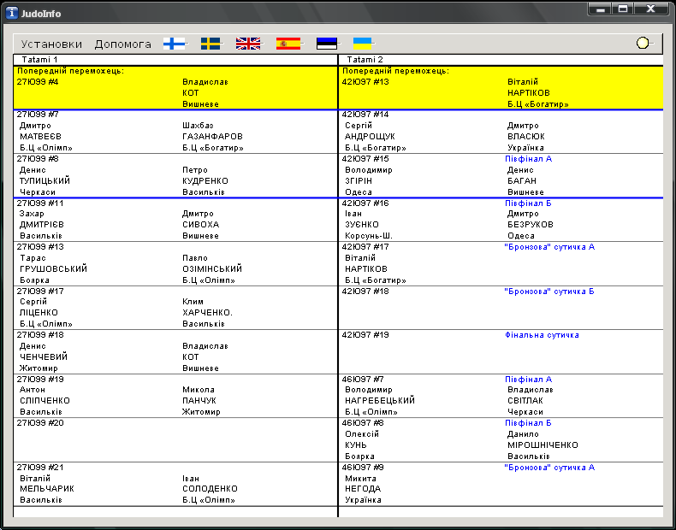Click "Бронзова" сутичка Б label
The height and width of the screenshot is (530, 676).
pyautogui.click(x=549, y=291)
